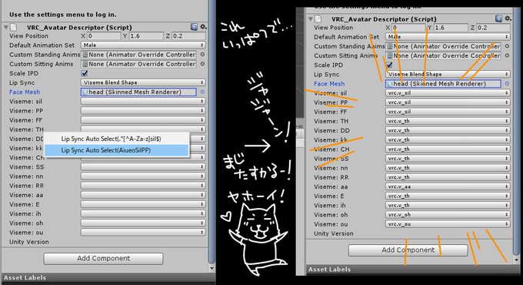This screenshot has width=523, height=285.
Task: Open left Default Animation Set Male dropdown
Action: pos(143,45)
